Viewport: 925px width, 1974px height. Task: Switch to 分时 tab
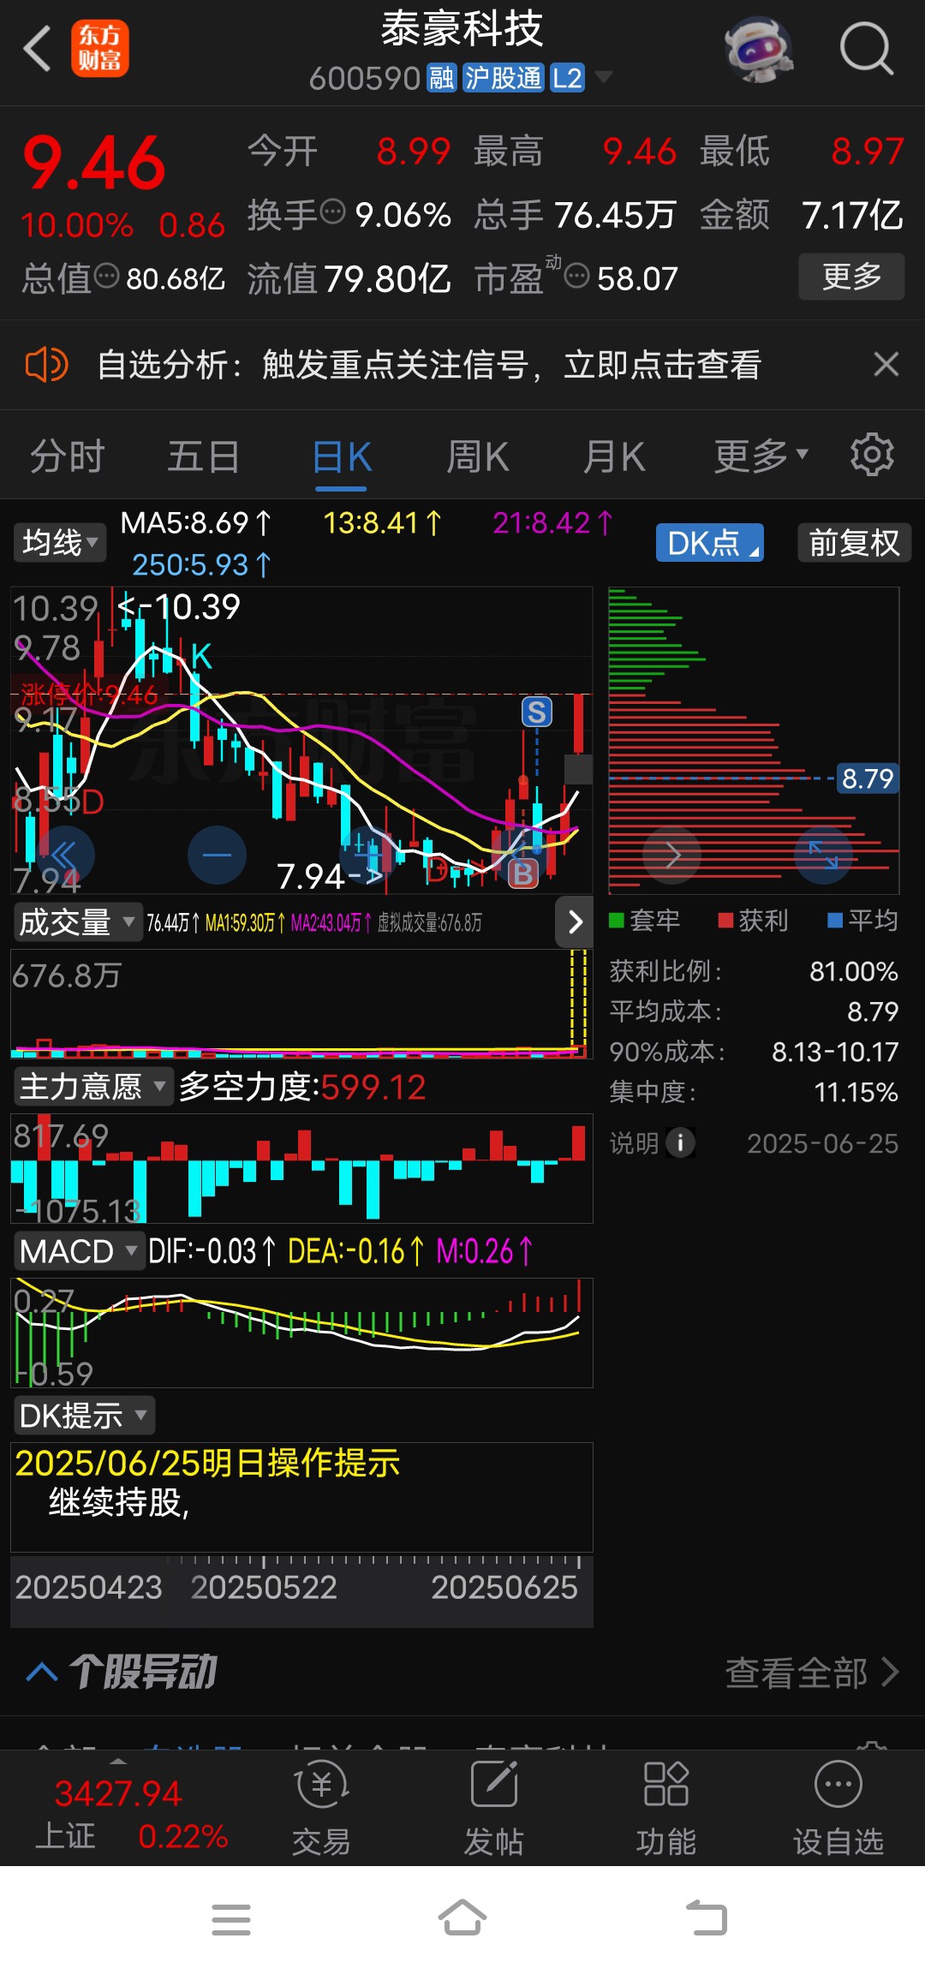(67, 456)
